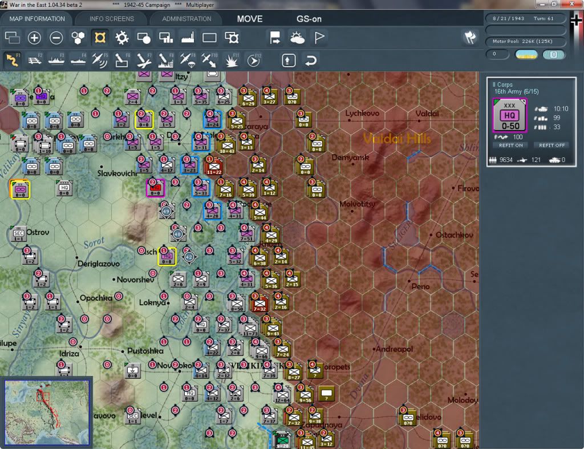
Task: Turn REFIT ON for II Corps
Action: pyautogui.click(x=510, y=145)
